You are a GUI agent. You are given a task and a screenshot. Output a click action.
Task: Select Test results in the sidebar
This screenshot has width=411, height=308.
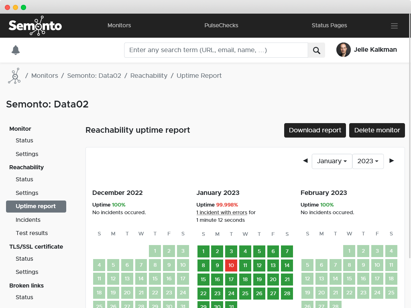(32, 233)
